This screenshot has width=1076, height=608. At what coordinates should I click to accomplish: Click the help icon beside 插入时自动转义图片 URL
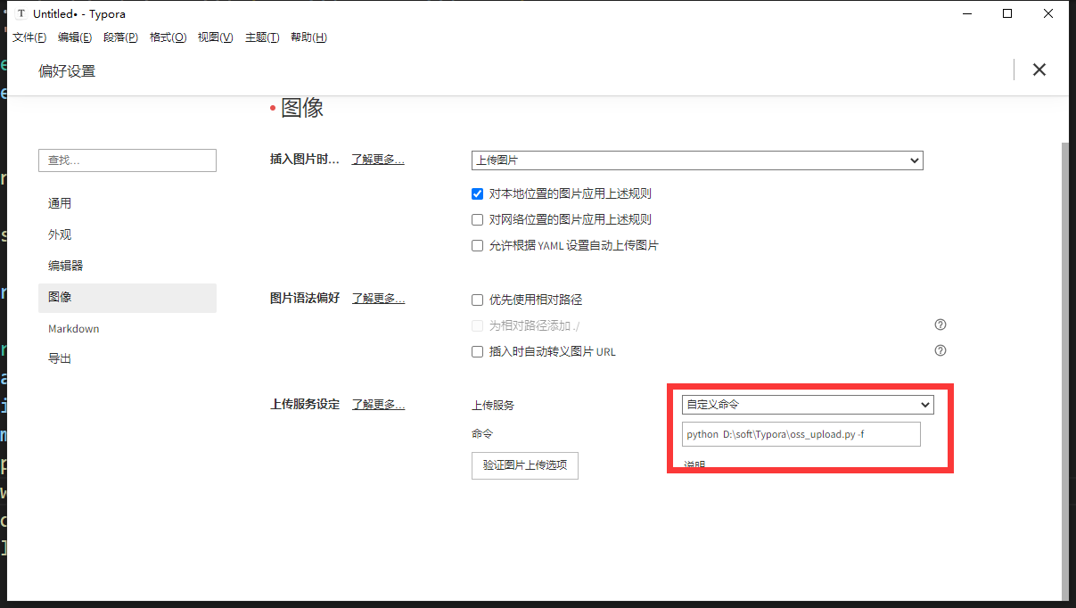(x=940, y=351)
